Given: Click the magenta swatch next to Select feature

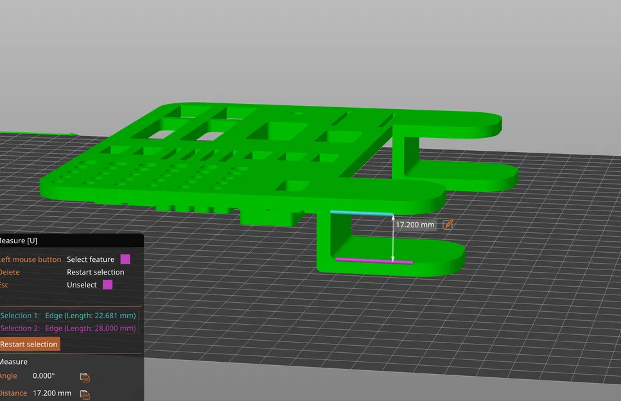Looking at the screenshot, I should [x=125, y=259].
